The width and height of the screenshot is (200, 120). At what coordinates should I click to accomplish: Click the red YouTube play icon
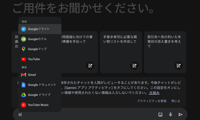(23, 59)
